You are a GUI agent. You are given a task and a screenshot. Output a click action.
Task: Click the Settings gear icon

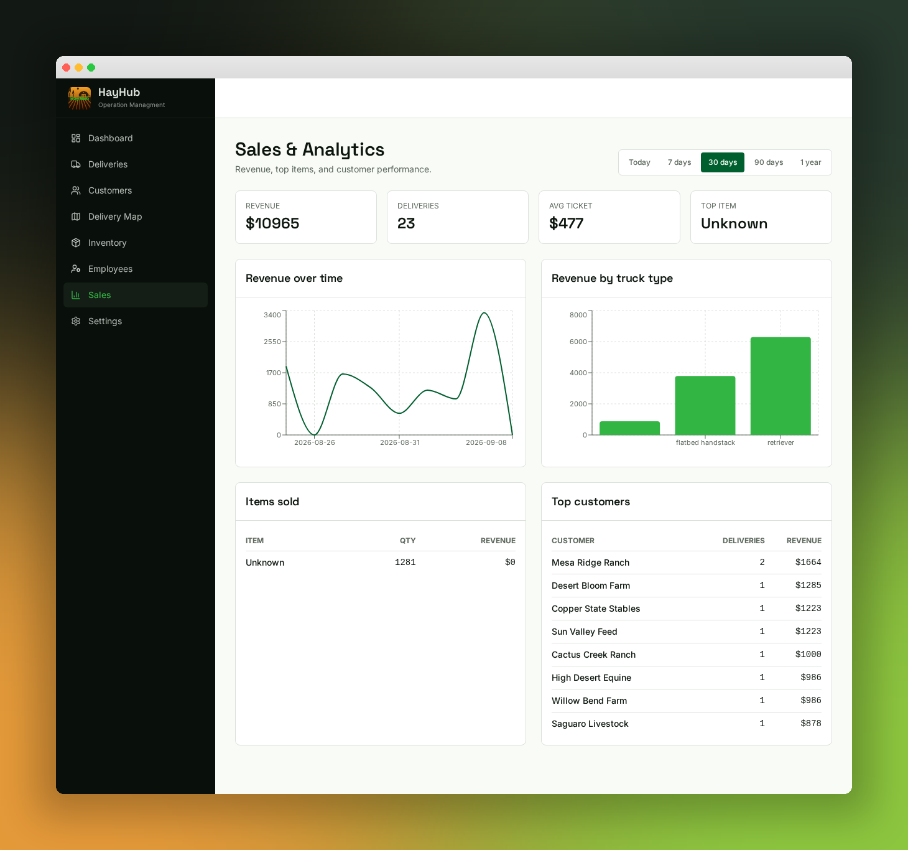(76, 321)
